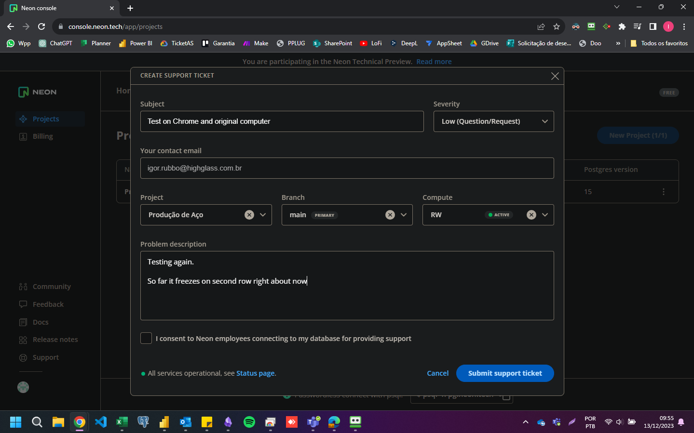Open the user avatar in the sidebar
Viewport: 694px width, 433px height.
click(23, 387)
